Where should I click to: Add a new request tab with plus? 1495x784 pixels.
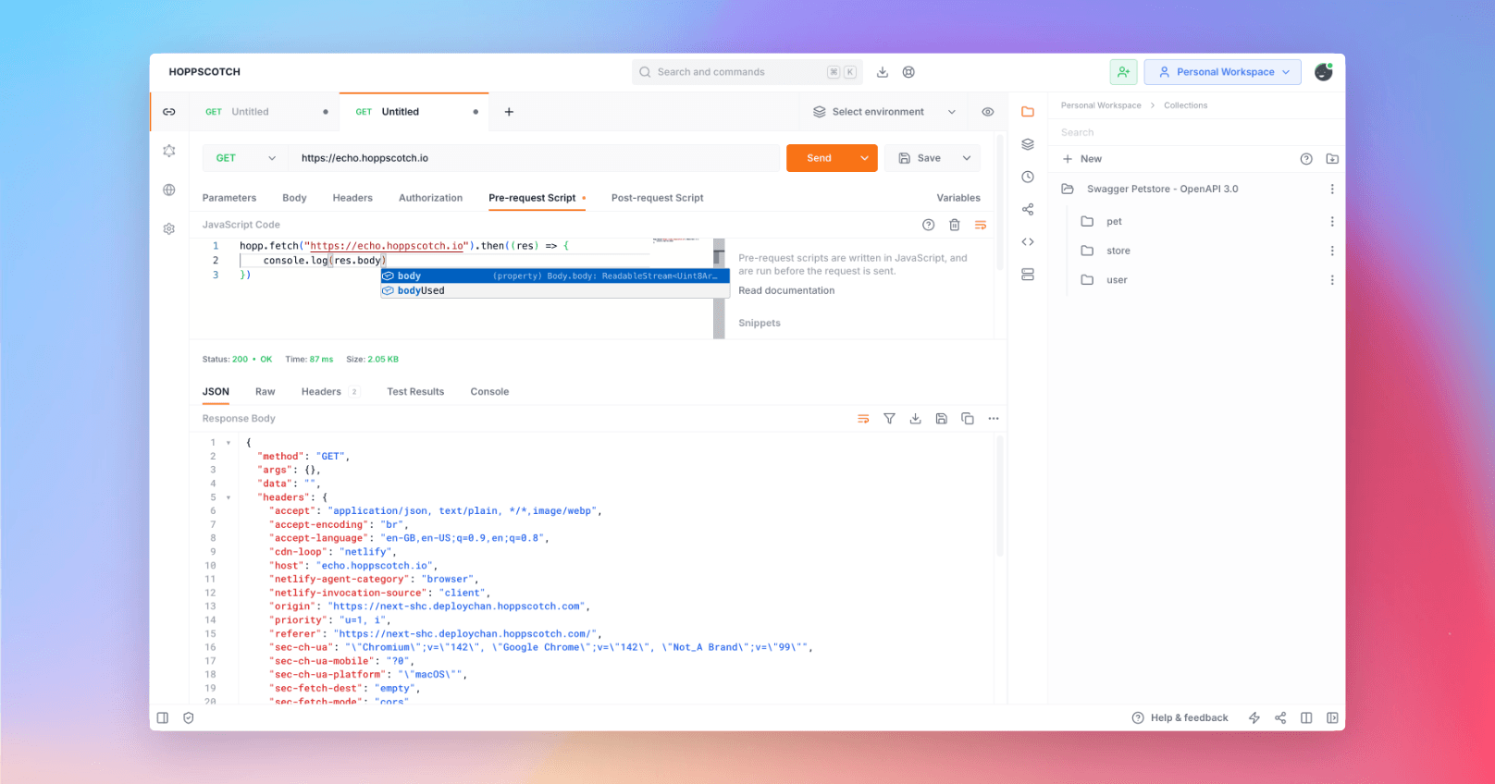click(509, 112)
